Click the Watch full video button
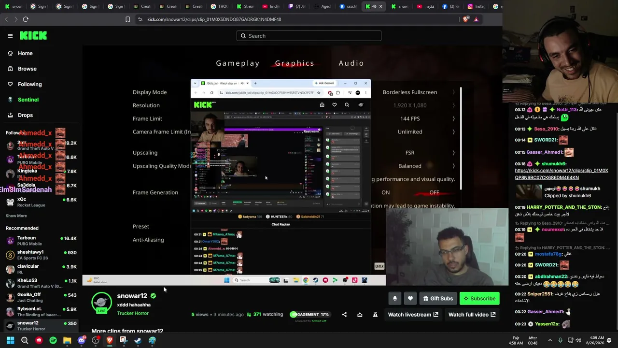The width and height of the screenshot is (618, 348). point(472,315)
